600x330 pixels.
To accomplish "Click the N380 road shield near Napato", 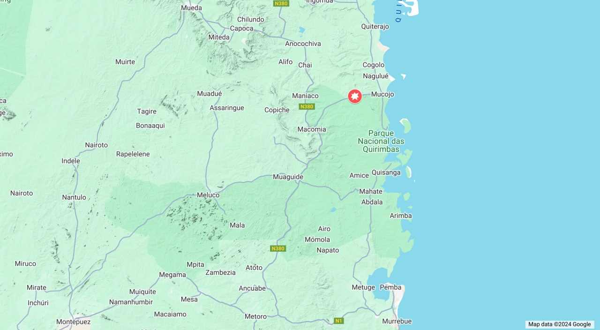I will [278, 248].
